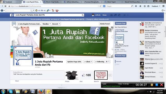166x94 pixels.
Task: Close the recorder with red X
Action: coord(162,85)
